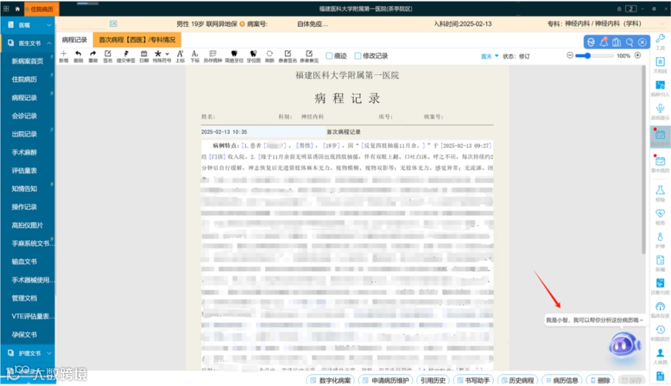
Task: Open the 医嘱 document icon in the right sidebar
Action: pos(660,260)
